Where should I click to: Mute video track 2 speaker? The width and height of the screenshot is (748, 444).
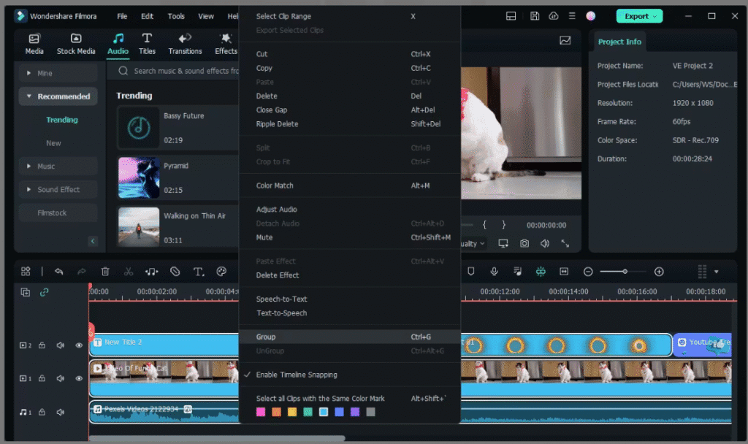pyautogui.click(x=61, y=345)
